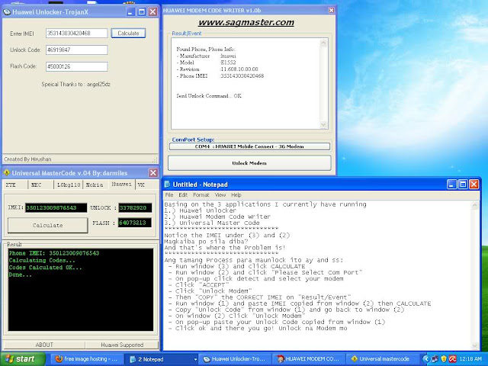Click 'Magkaiba po sila diba?' line in Notepad
Image resolution: width=488 pixels, height=366 pixels.
pos(206,242)
